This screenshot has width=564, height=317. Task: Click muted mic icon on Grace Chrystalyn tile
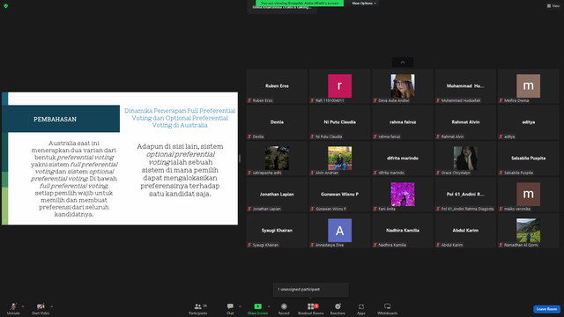coord(438,173)
